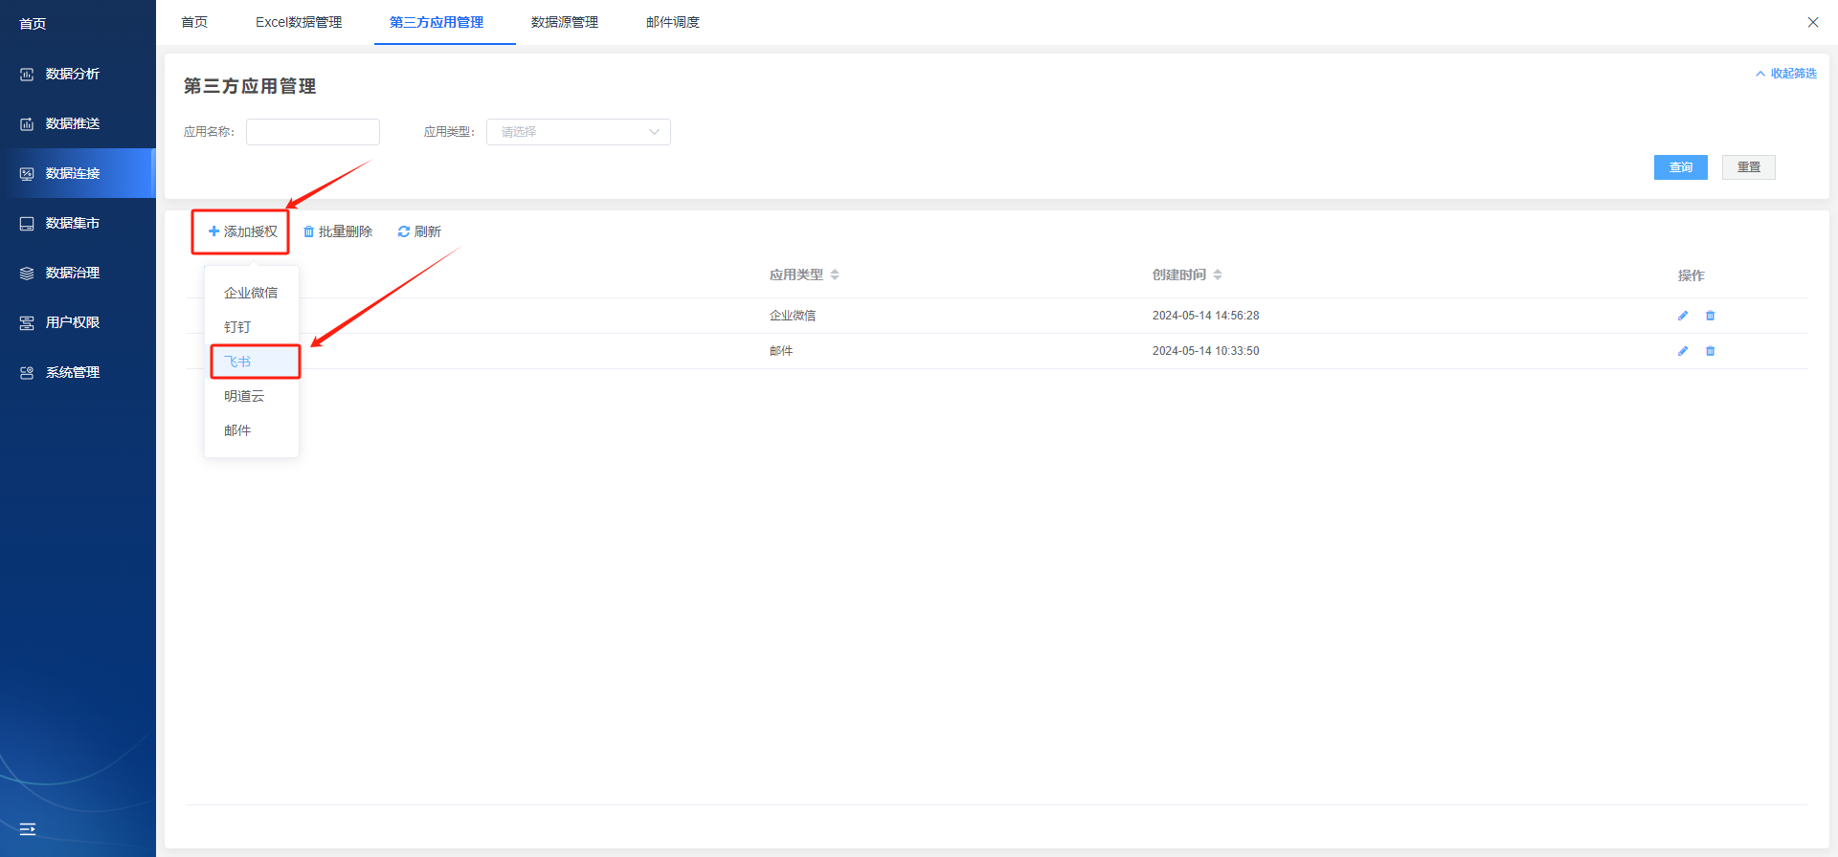This screenshot has width=1838, height=857.
Task: Click the 用户权限 sidebar icon
Action: [x=27, y=322]
